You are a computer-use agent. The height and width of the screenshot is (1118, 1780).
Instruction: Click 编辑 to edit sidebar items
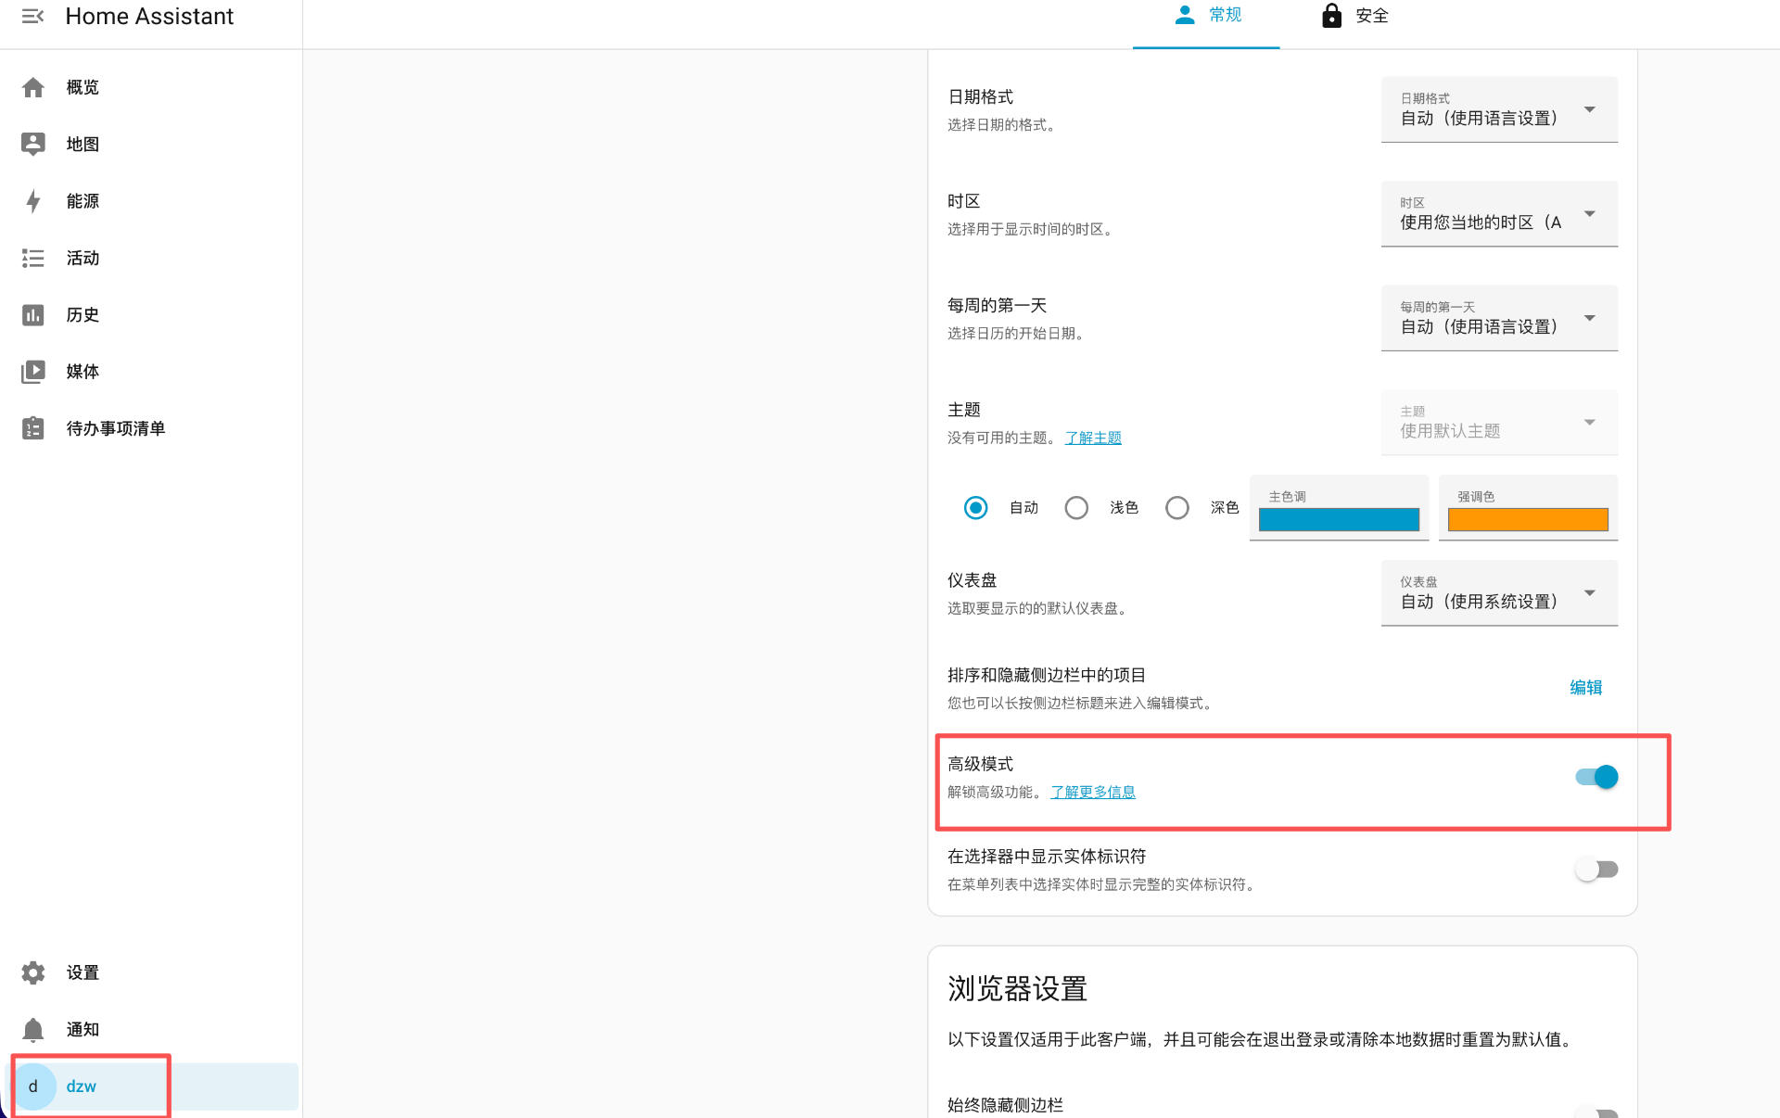[x=1585, y=687]
